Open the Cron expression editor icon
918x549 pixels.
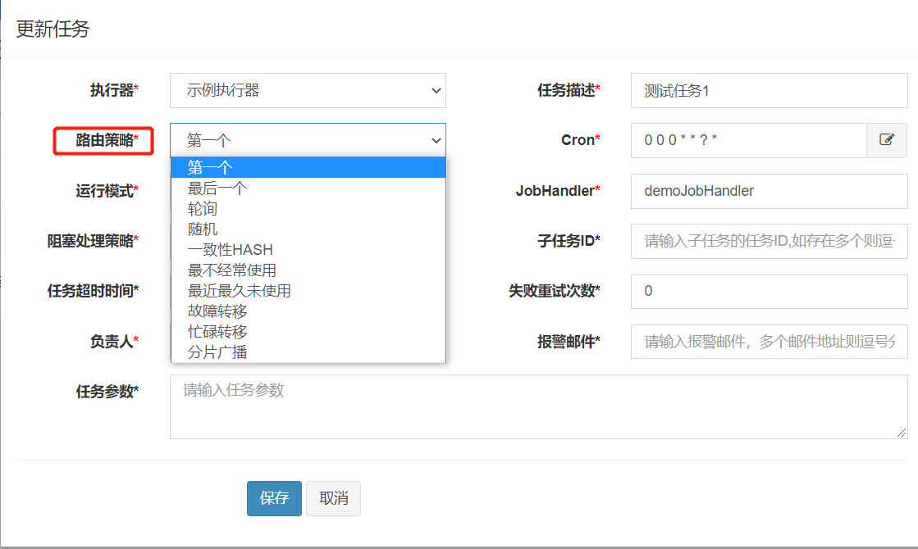(887, 140)
